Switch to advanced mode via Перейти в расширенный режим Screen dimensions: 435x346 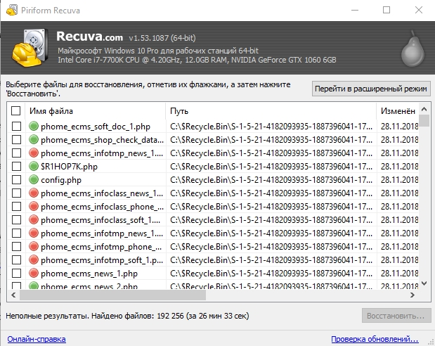coord(371,89)
